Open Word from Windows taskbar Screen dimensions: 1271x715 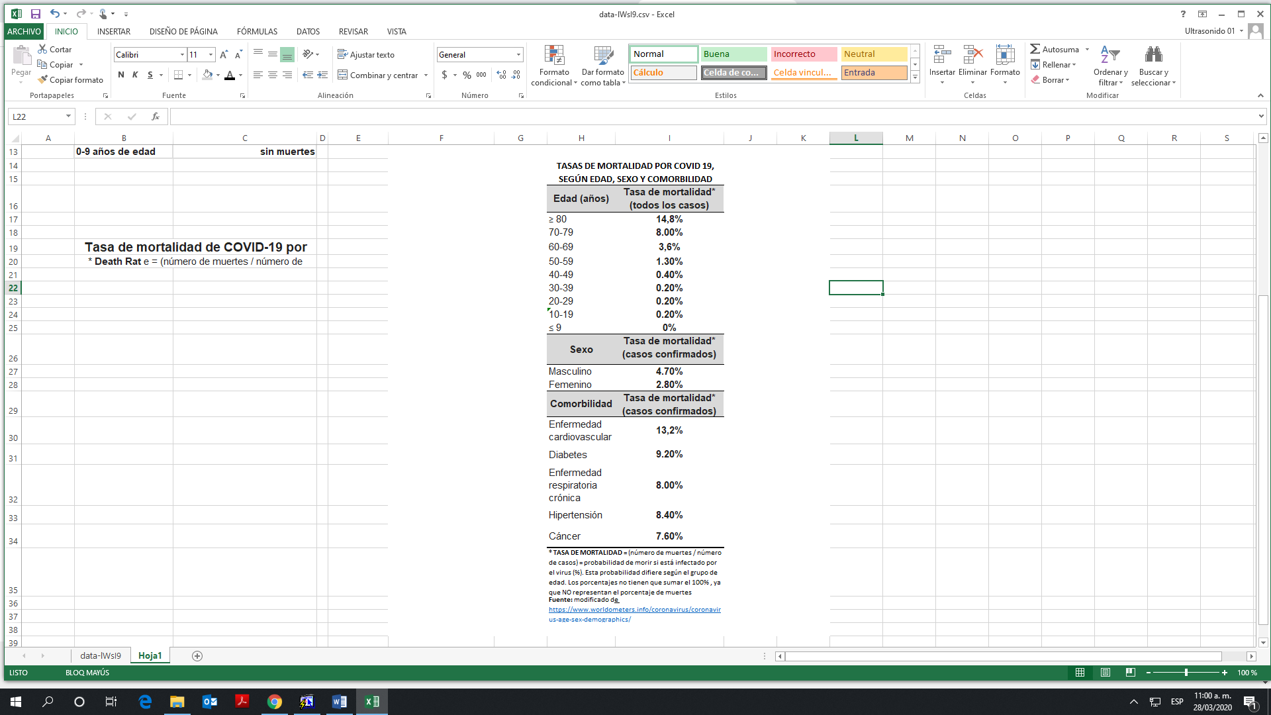[x=340, y=702]
